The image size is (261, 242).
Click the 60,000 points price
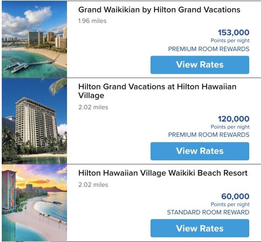pos(235,196)
